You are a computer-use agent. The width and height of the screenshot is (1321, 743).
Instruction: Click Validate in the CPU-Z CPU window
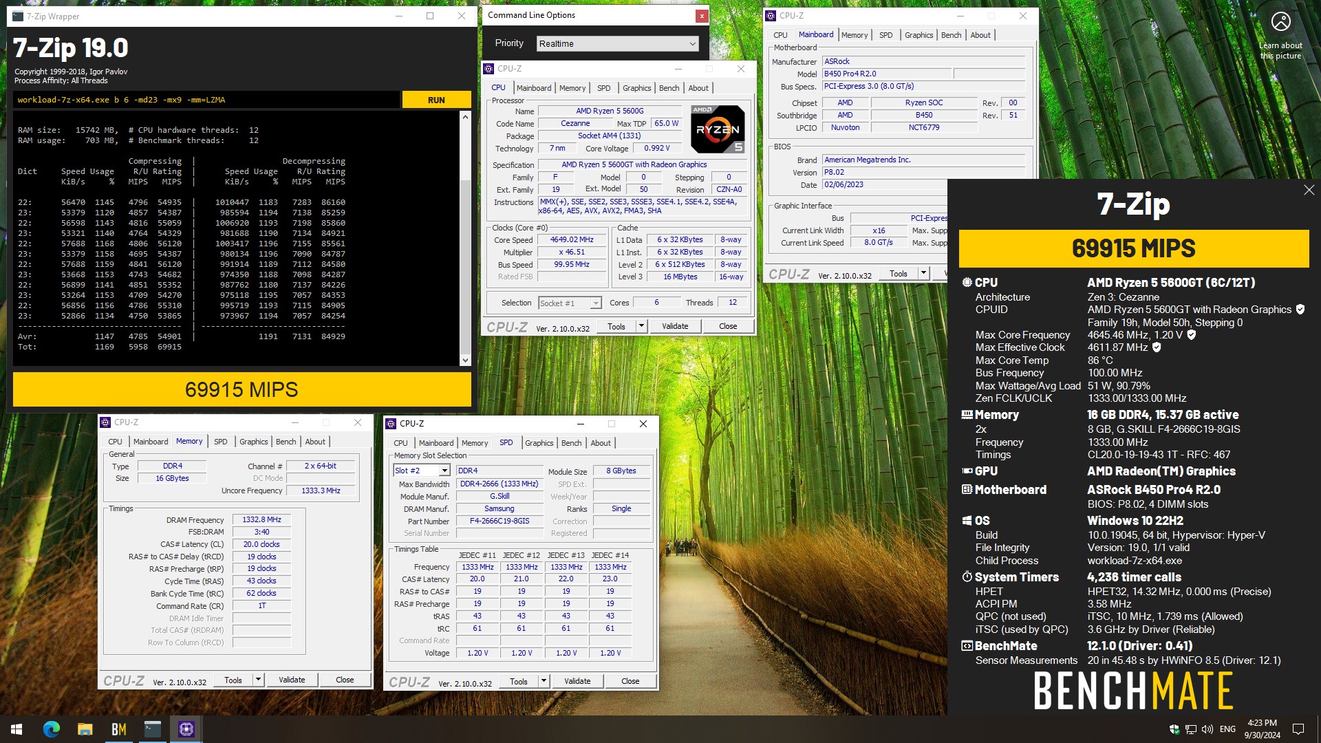click(x=675, y=326)
